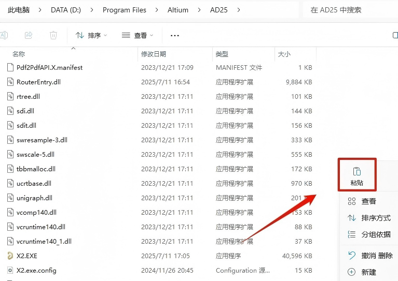Click the rtree.dll file icon

pyautogui.click(x=10, y=96)
